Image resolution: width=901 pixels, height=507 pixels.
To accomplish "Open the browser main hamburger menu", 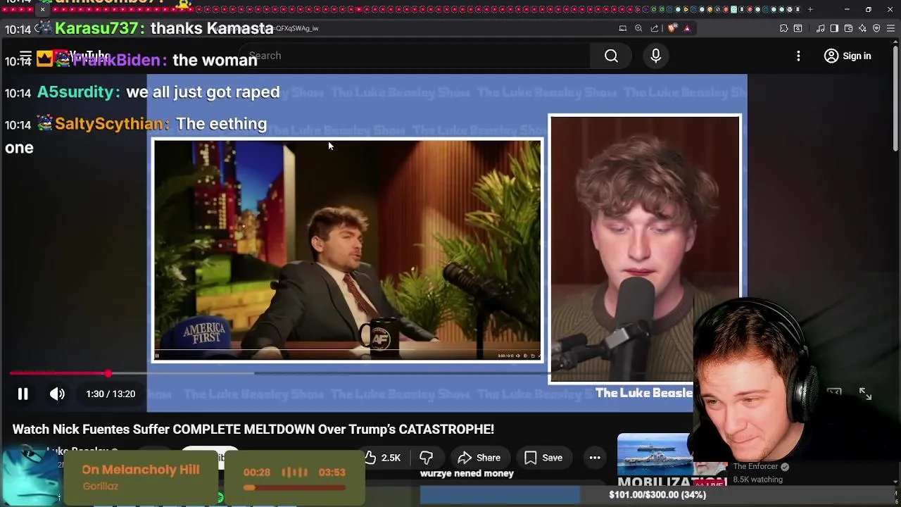I will [890, 28].
